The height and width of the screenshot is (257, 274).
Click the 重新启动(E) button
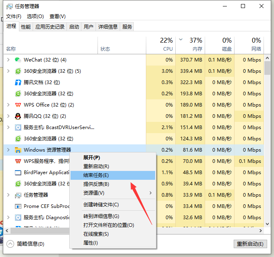(x=250, y=244)
